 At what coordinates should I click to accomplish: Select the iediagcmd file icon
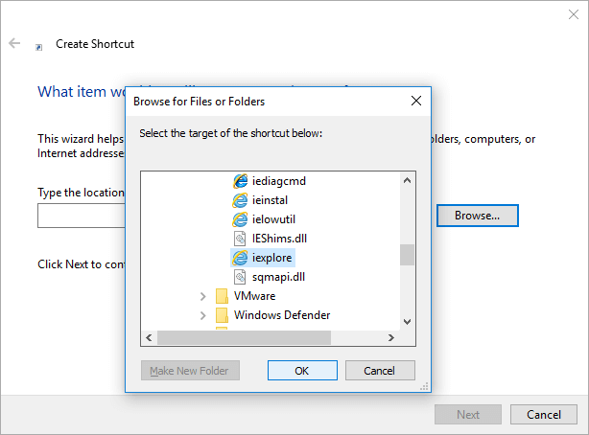[x=241, y=181]
